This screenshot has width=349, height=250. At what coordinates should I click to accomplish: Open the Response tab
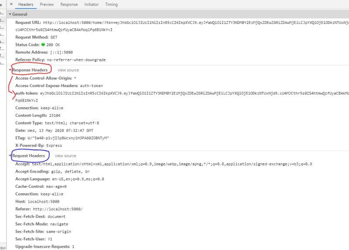(69, 4)
